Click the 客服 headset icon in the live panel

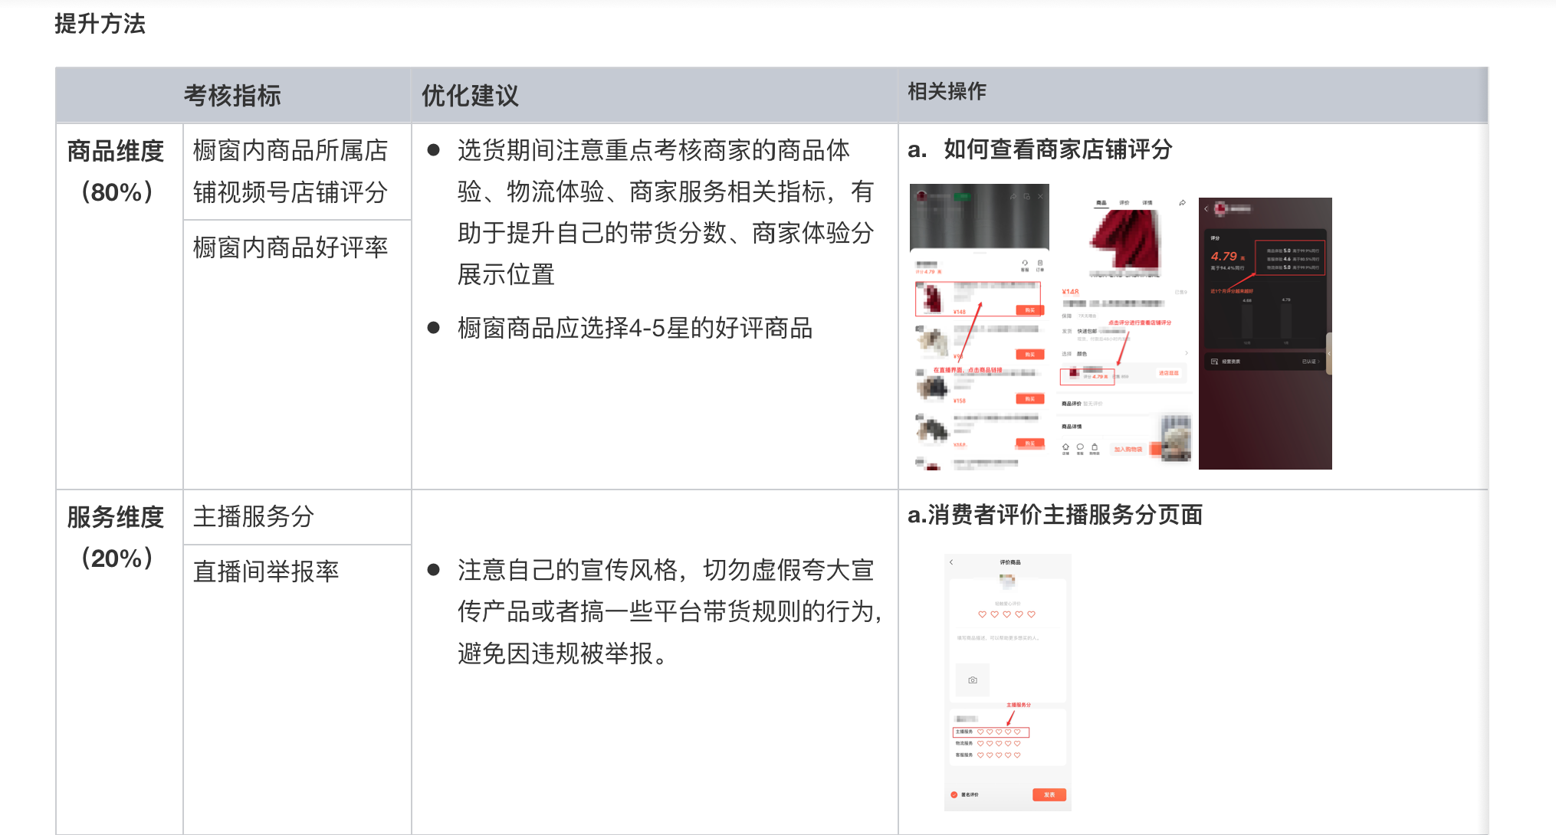coord(1025,264)
